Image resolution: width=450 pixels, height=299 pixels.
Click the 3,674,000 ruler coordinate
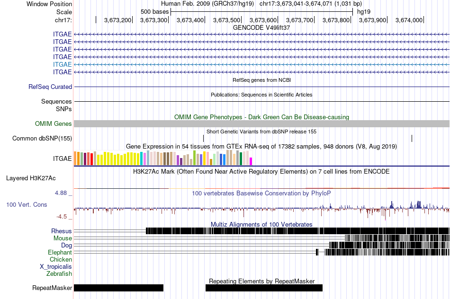pyautogui.click(x=409, y=20)
